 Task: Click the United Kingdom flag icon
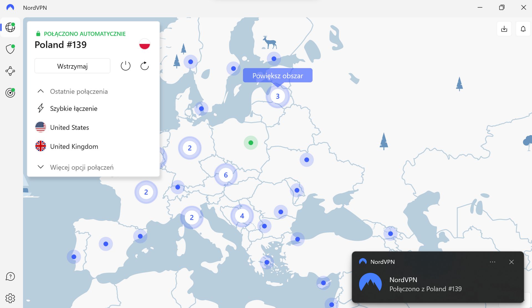(x=40, y=146)
